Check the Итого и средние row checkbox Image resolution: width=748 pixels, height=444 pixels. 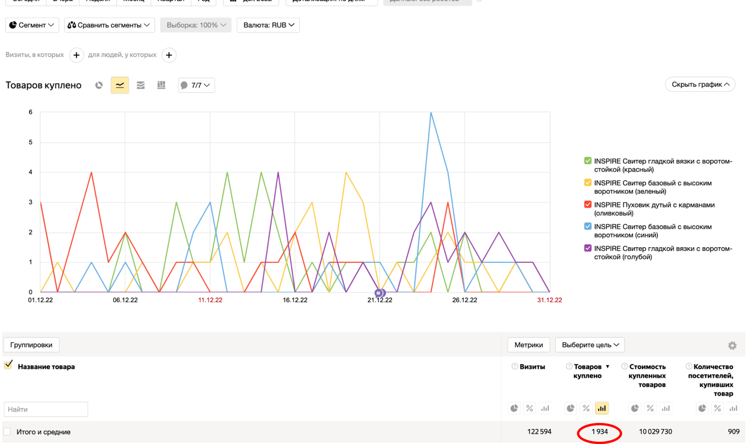coord(7,431)
